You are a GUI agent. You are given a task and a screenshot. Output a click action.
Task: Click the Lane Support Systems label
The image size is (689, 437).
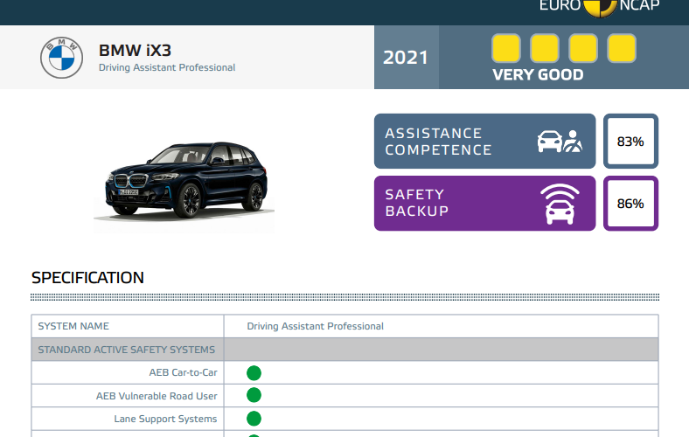point(165,419)
